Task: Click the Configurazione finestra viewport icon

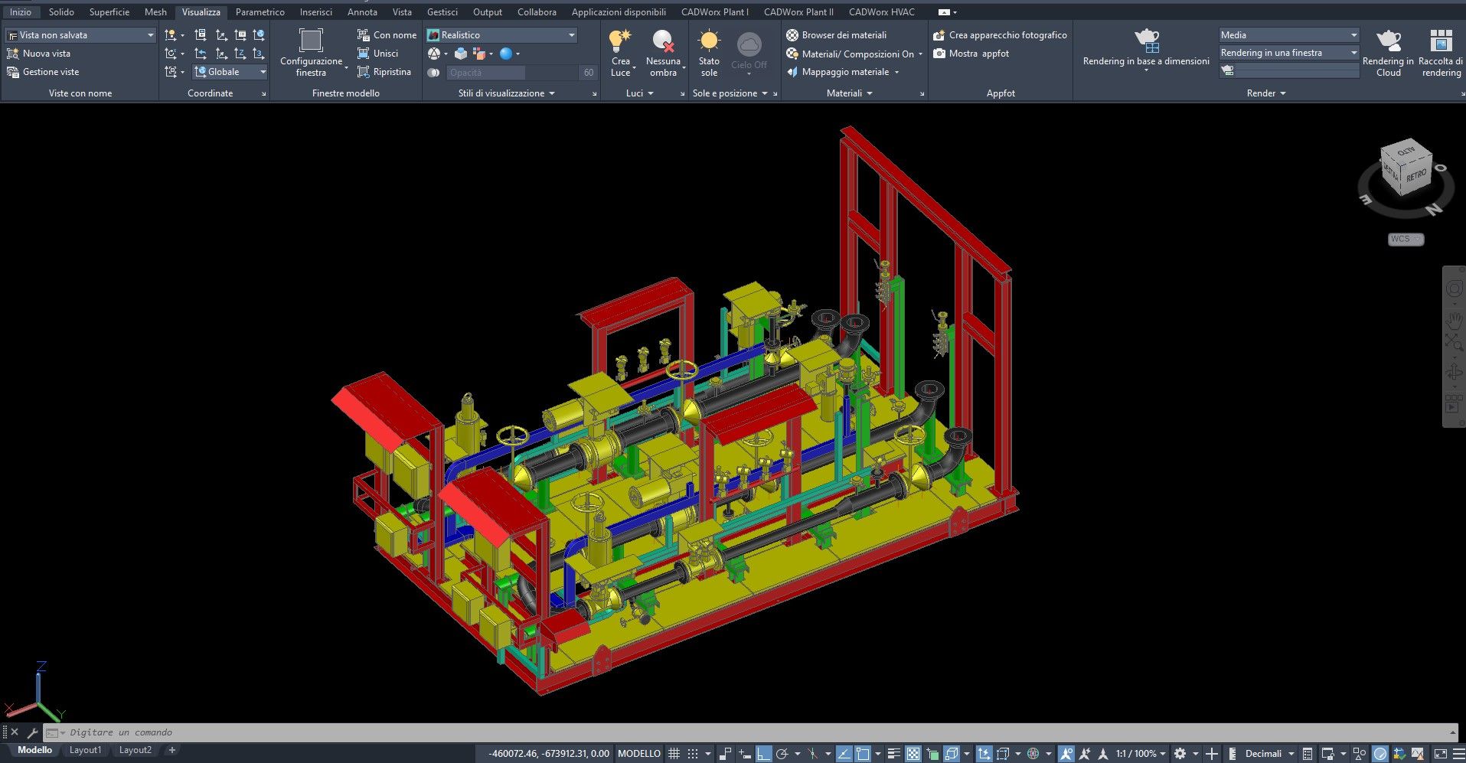Action: [311, 41]
